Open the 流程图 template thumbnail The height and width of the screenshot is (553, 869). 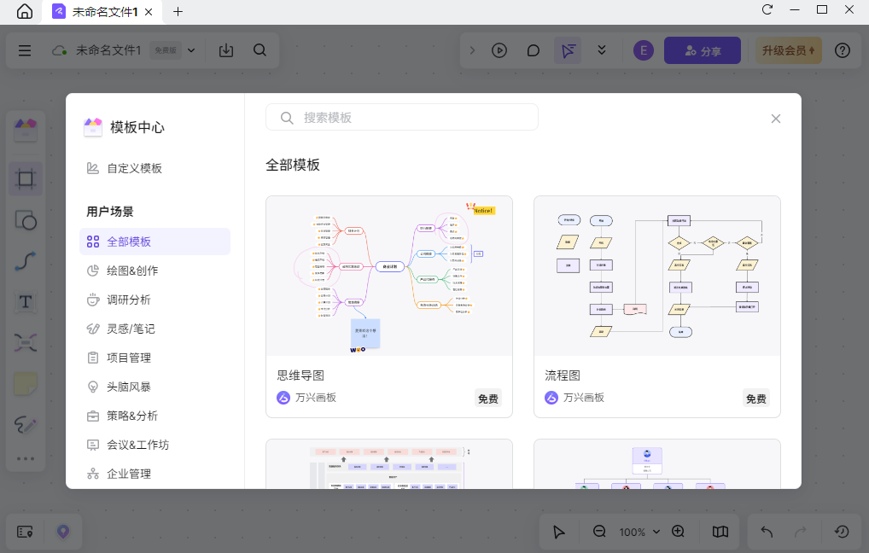[657, 276]
